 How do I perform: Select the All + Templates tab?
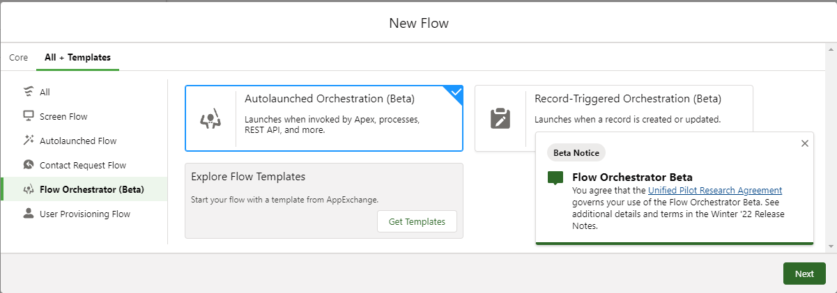point(77,58)
